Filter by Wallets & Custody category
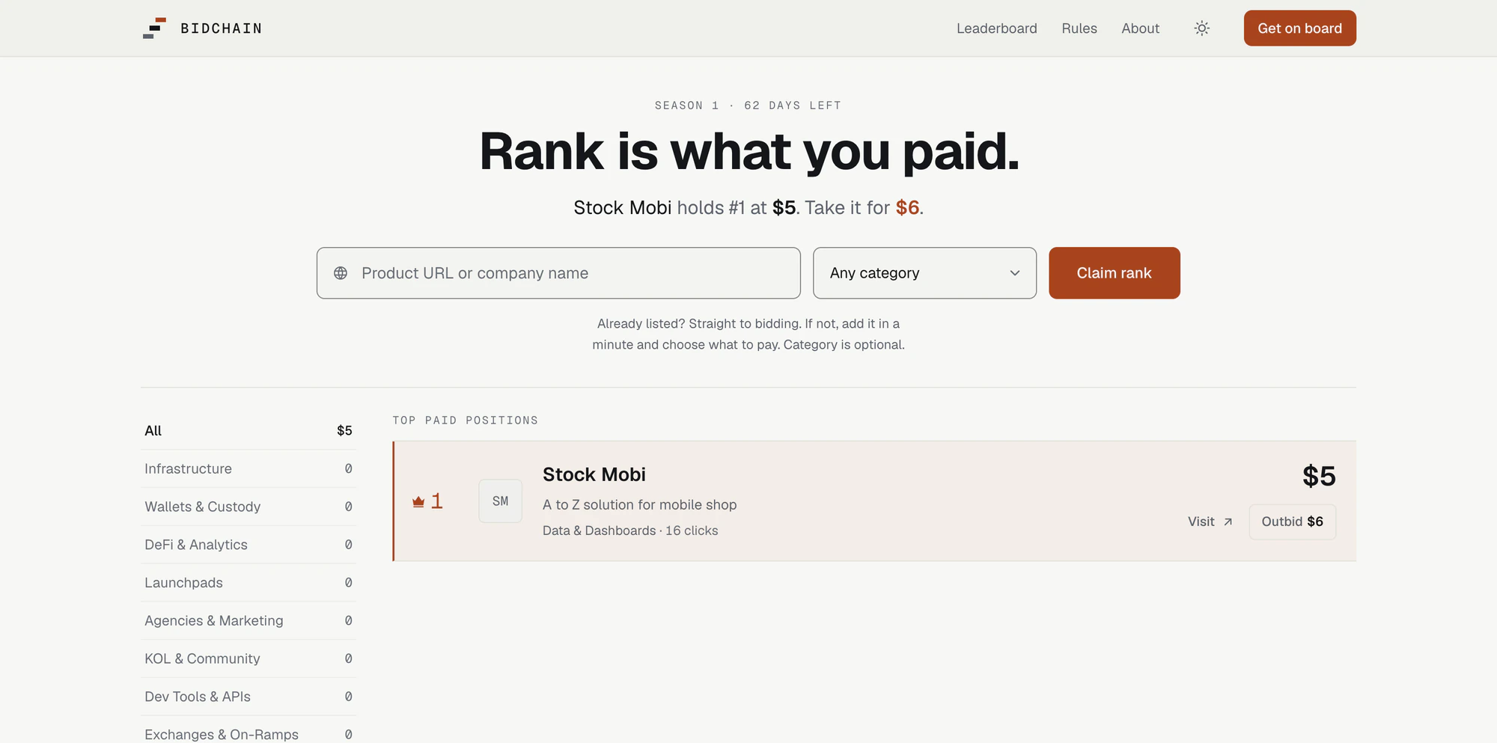This screenshot has width=1497, height=743. 249,507
